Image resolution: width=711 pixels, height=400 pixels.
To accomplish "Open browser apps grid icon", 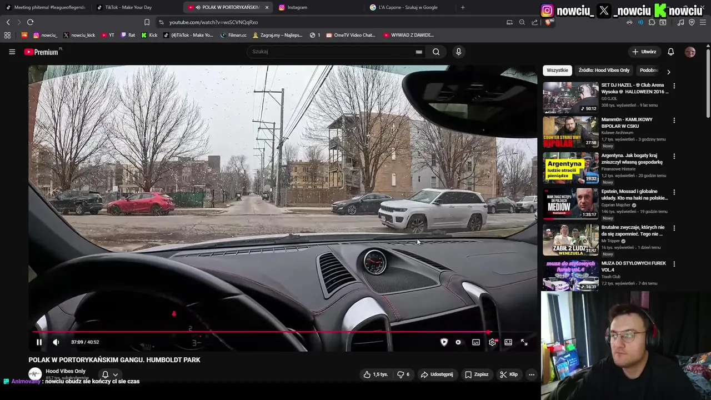I will (7, 35).
